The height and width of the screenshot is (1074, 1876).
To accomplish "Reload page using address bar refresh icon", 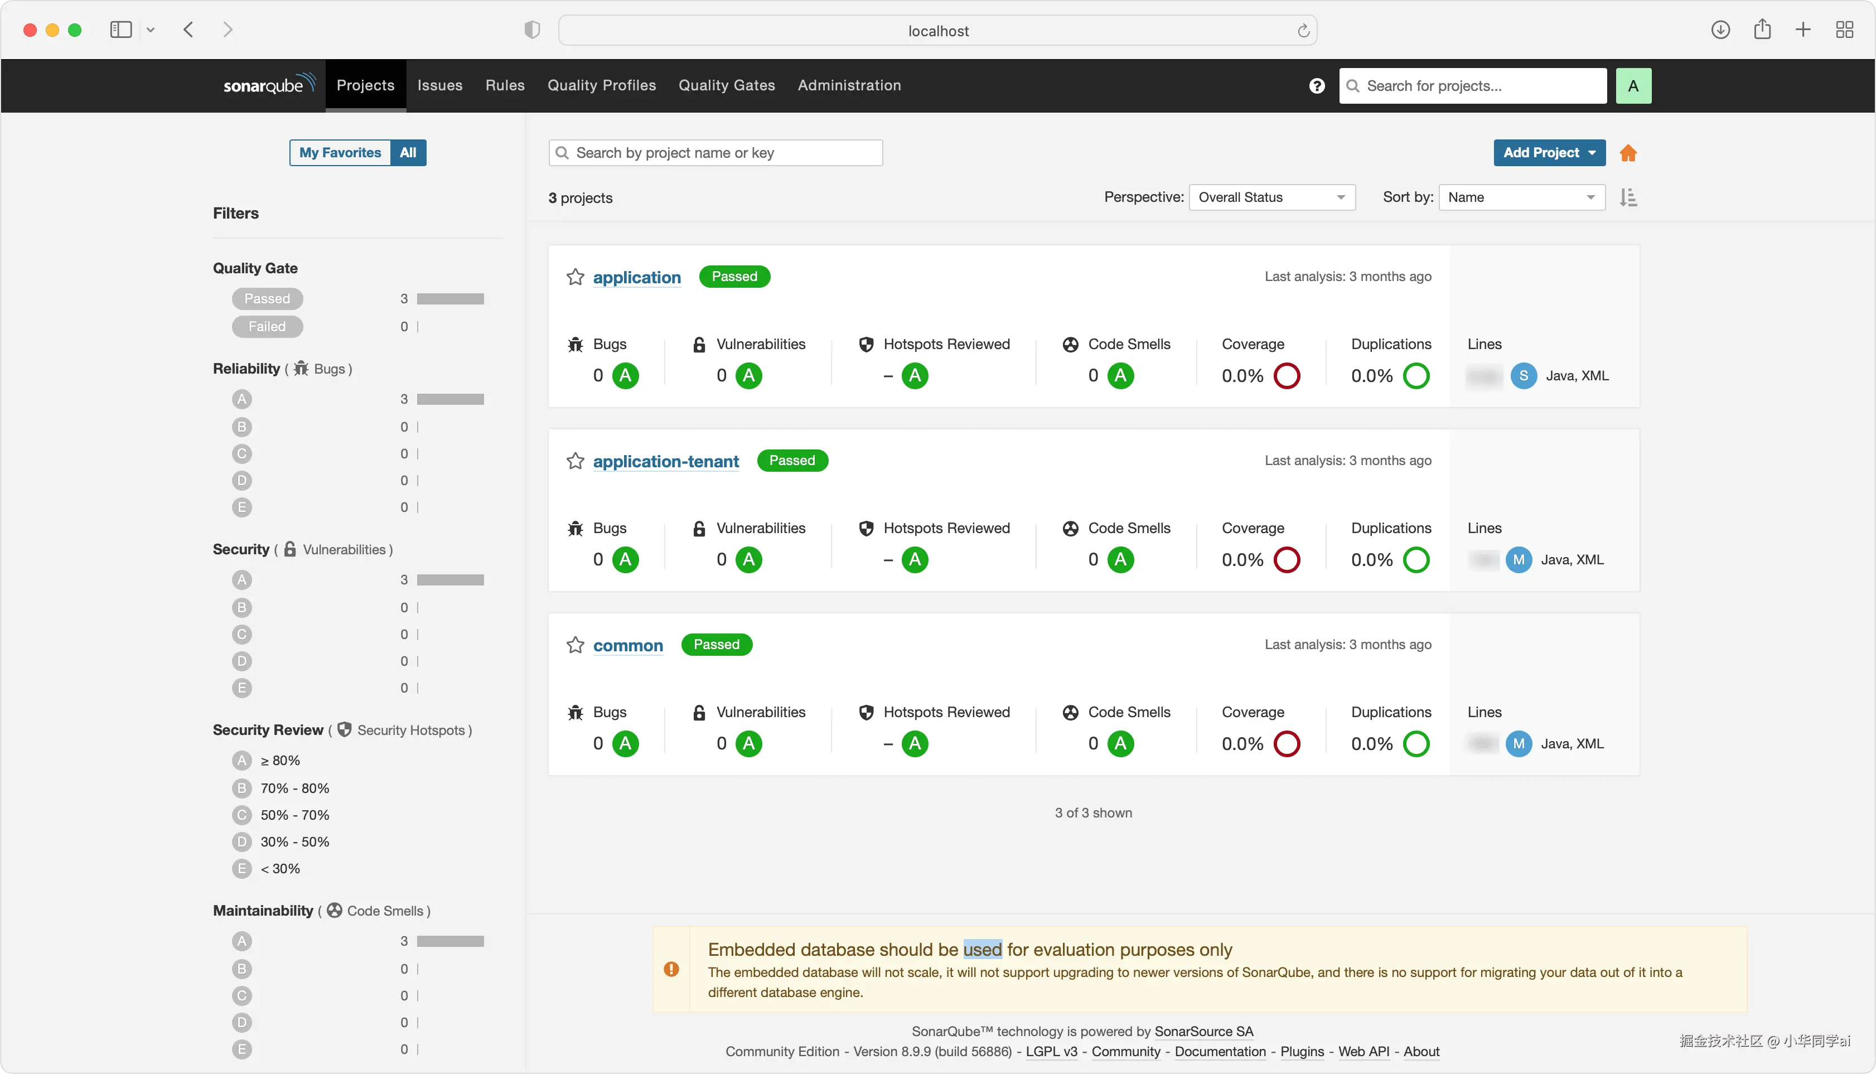I will pyautogui.click(x=1303, y=31).
